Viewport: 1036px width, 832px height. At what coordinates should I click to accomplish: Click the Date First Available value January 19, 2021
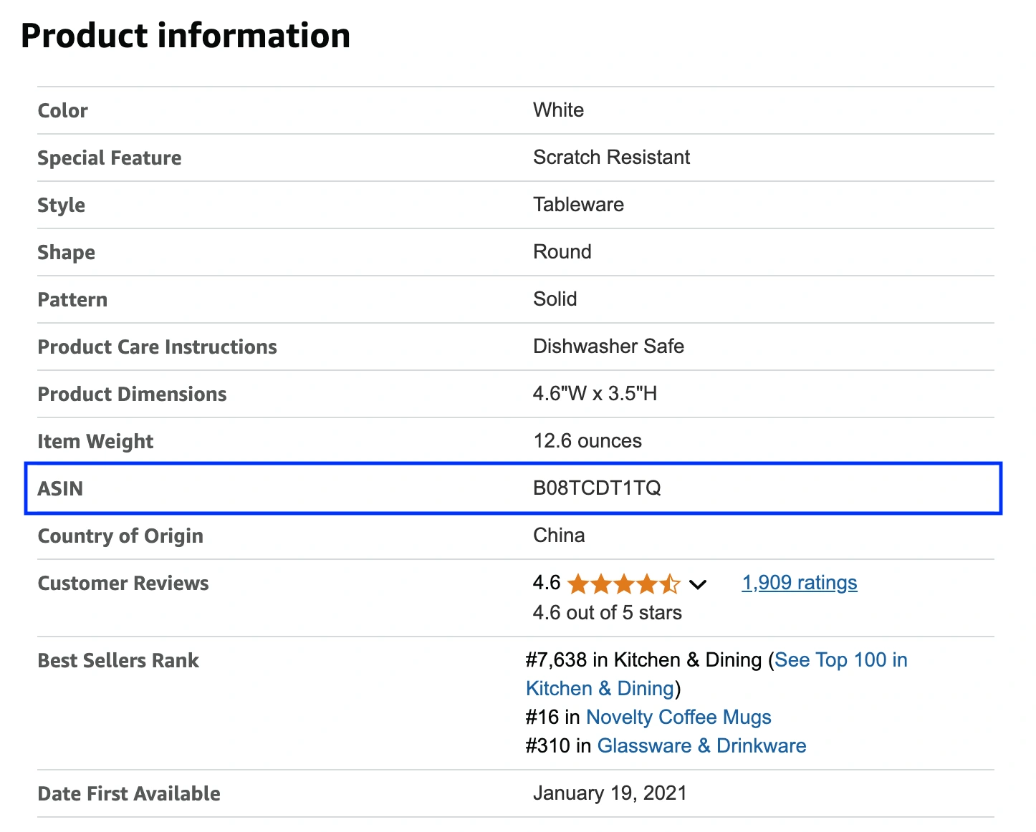[610, 793]
